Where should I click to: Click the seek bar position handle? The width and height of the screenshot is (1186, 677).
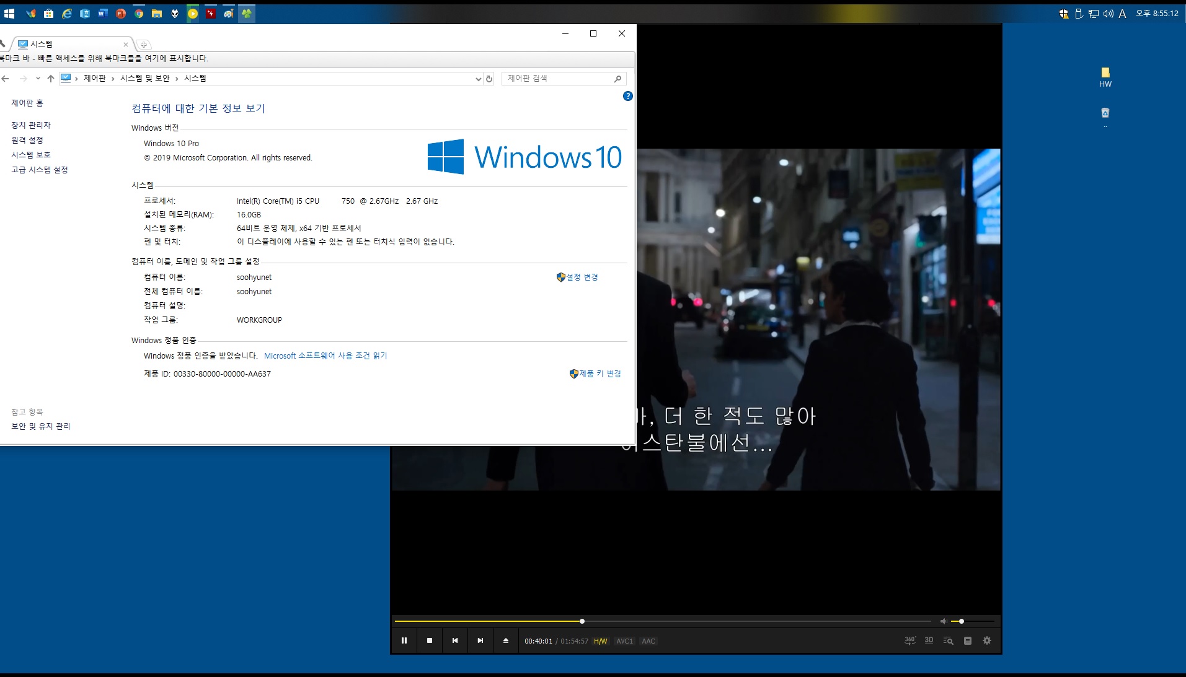[x=582, y=621]
